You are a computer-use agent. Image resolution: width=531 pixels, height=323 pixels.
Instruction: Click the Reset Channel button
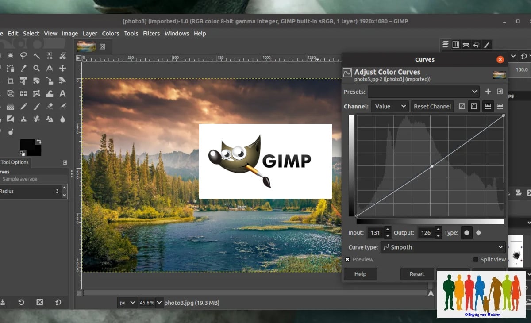(x=432, y=106)
